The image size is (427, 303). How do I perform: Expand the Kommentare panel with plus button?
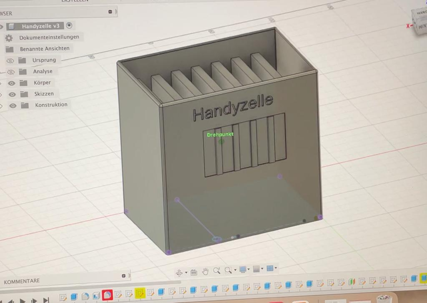click(123, 276)
